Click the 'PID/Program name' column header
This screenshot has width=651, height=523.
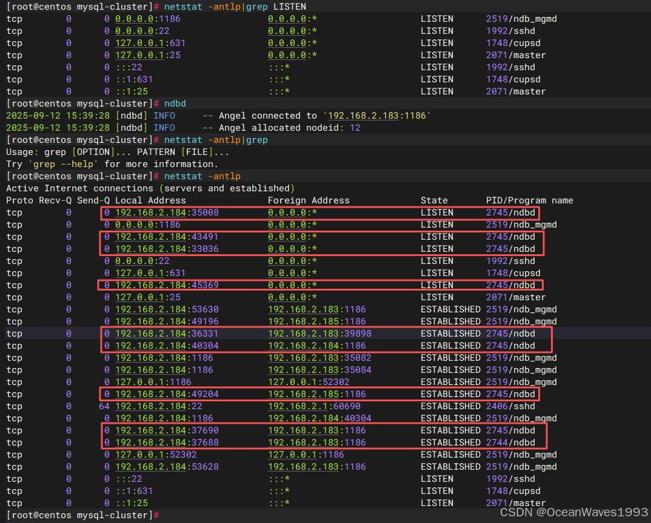(x=529, y=200)
